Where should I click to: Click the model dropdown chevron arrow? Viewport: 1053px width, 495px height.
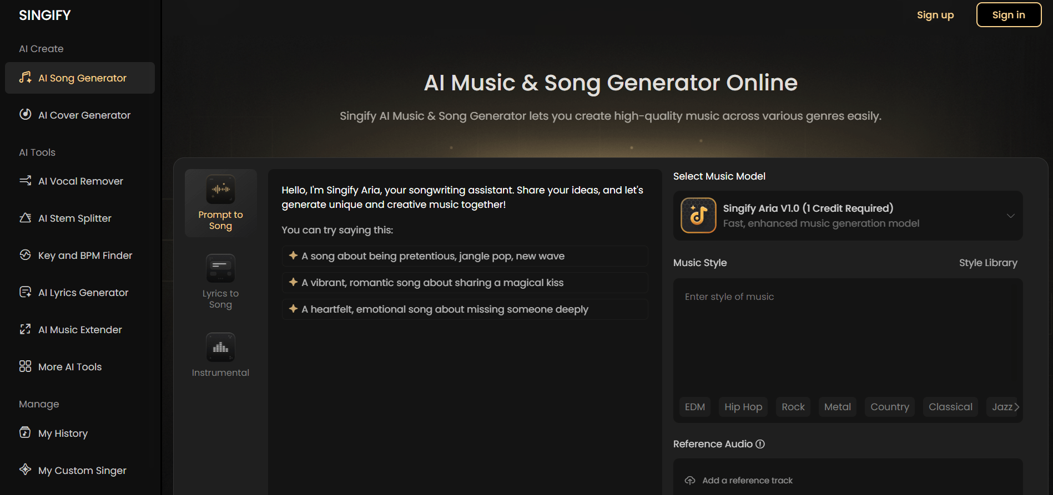click(x=1011, y=216)
